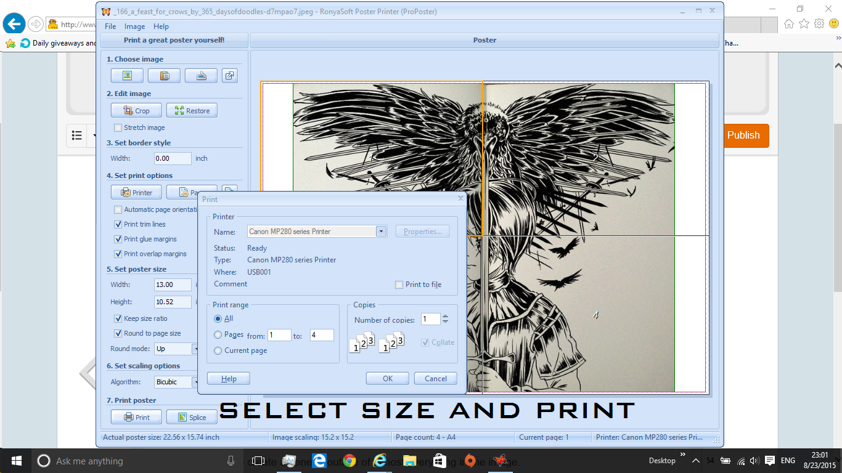Viewport: 842px width, 473px height.
Task: Open the File menu
Action: [x=110, y=26]
